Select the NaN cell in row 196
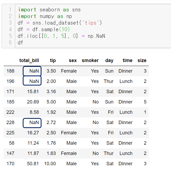This screenshot has height=170, width=171. coord(32,81)
